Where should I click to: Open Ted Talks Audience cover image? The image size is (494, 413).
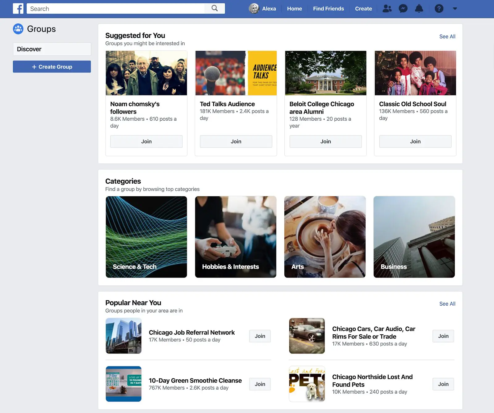click(236, 73)
